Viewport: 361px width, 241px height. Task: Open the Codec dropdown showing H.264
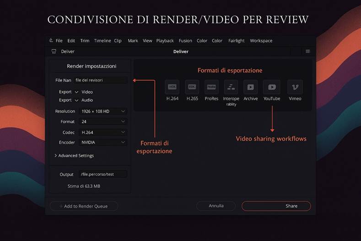pos(103,132)
